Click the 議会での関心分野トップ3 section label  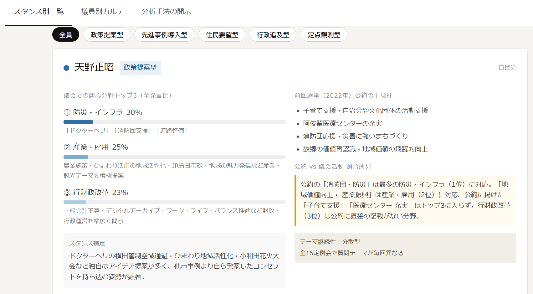point(119,95)
